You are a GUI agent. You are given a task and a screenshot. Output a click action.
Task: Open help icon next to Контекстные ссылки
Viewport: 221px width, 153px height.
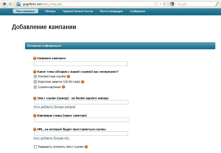click(68, 76)
